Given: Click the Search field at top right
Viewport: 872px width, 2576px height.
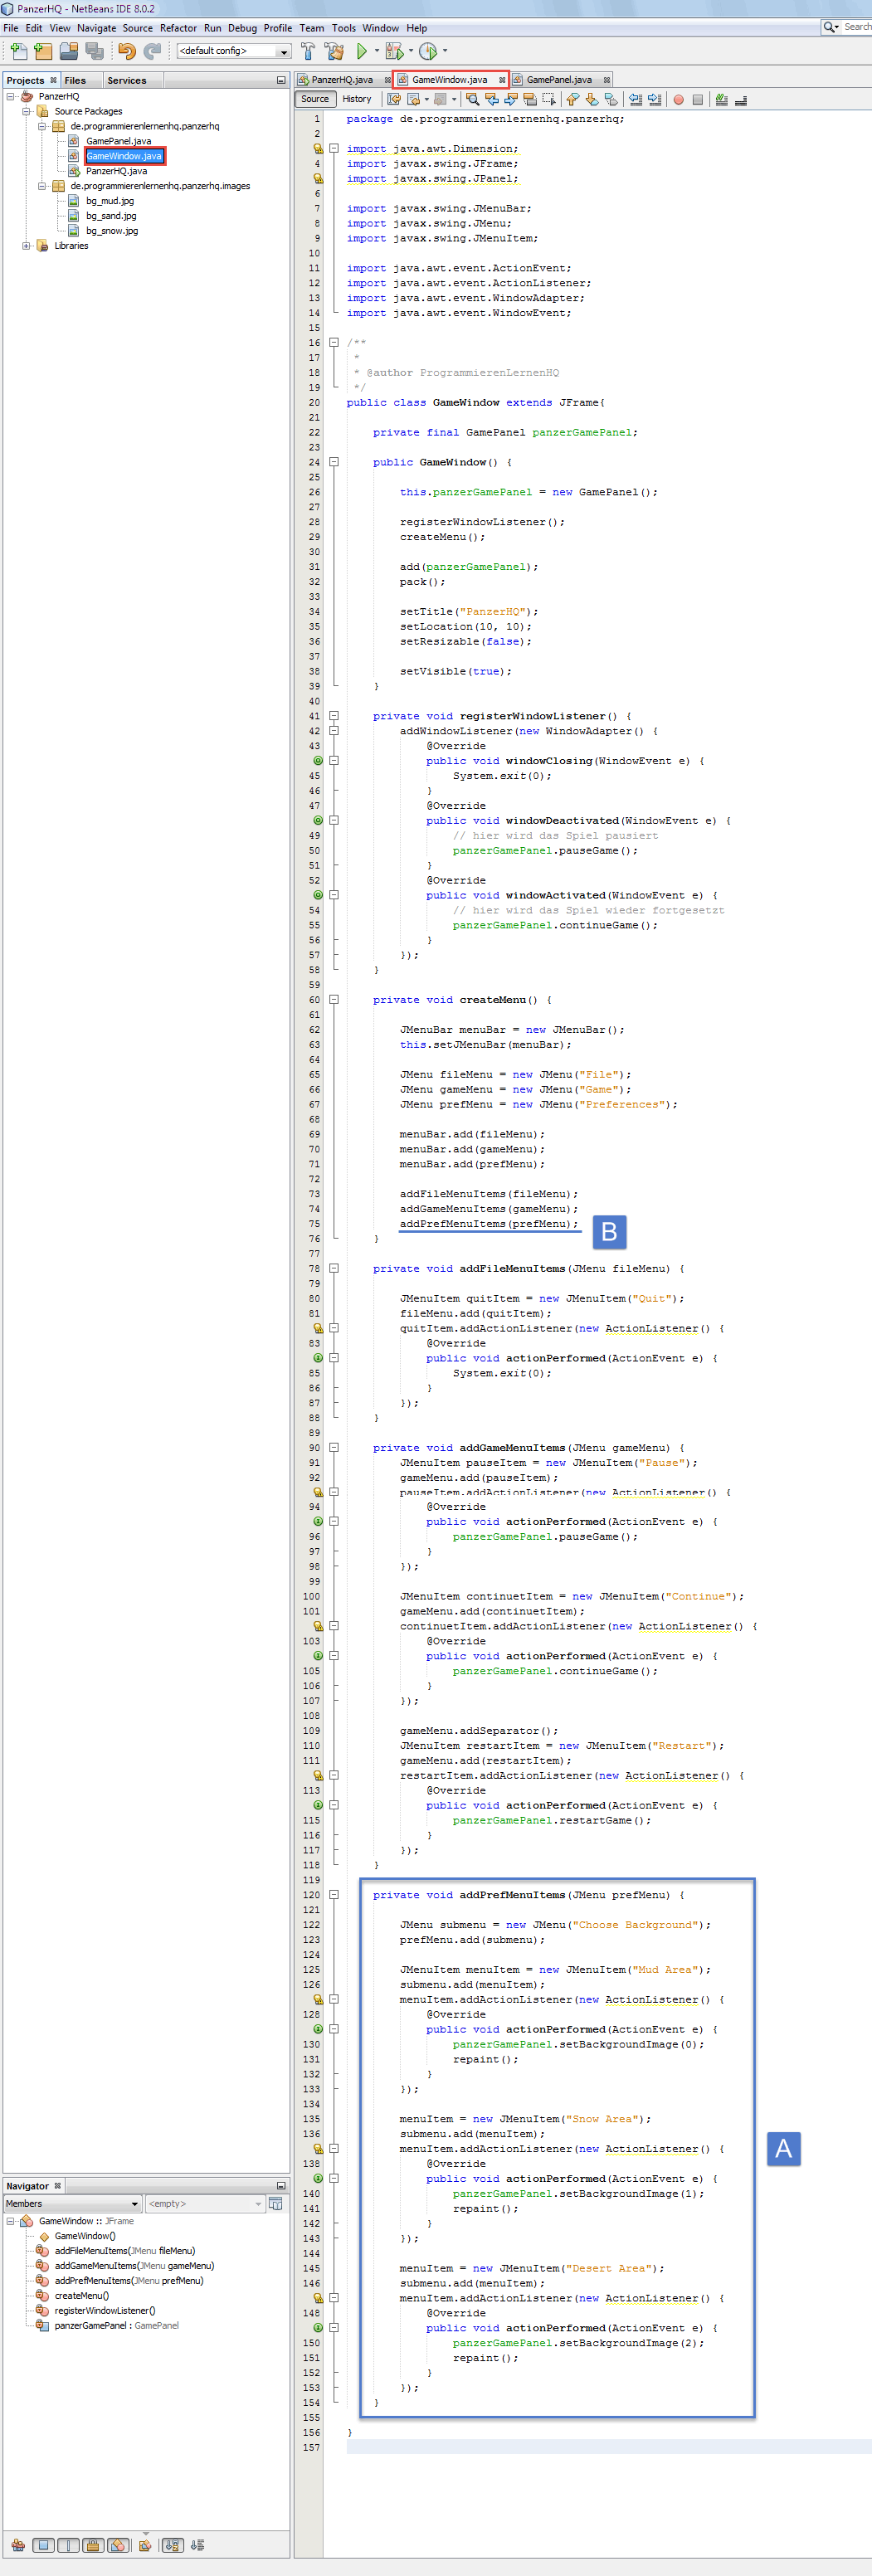Looking at the screenshot, I should coord(846,27).
